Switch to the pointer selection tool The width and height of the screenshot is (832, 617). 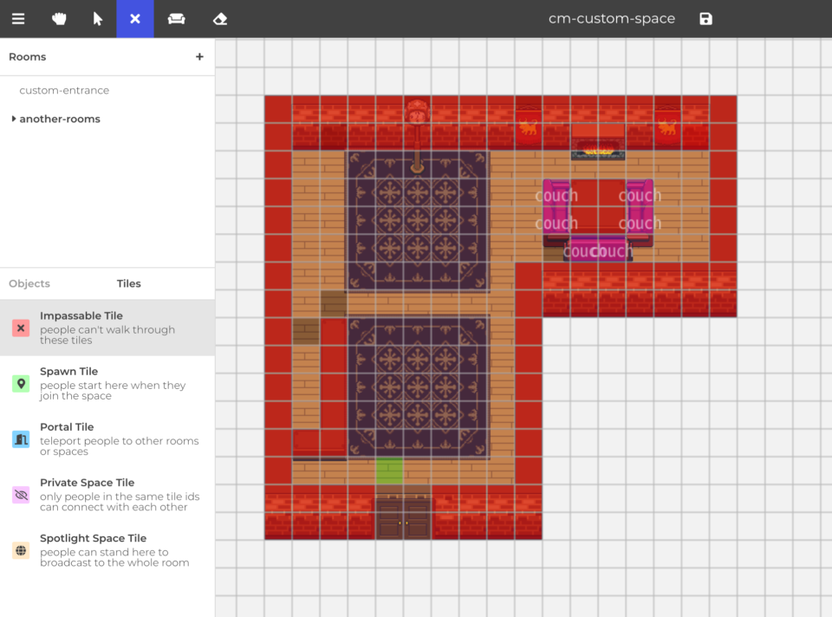coord(97,19)
